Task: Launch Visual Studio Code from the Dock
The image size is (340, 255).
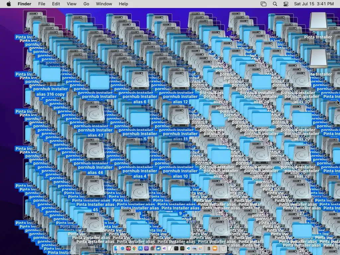Action: click(x=188, y=248)
